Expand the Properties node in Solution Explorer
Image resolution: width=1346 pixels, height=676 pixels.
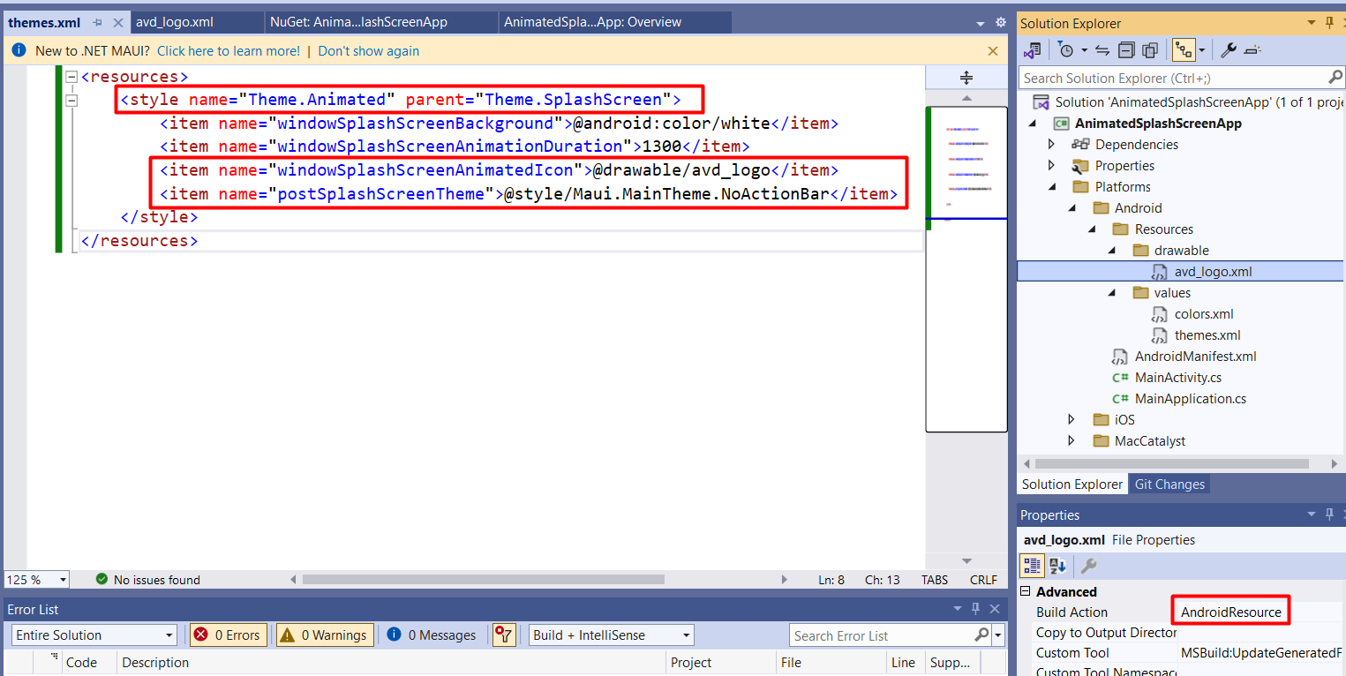(x=1051, y=166)
